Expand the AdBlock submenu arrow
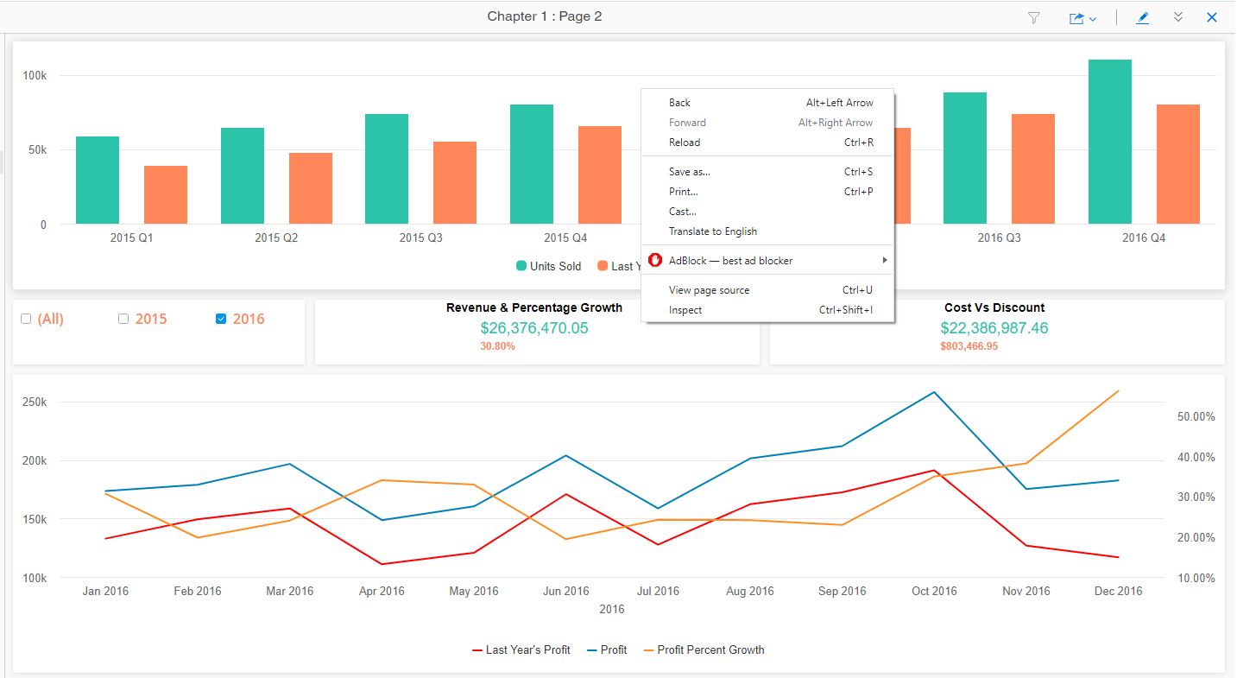Viewport: 1237px width, 678px height. [x=884, y=260]
